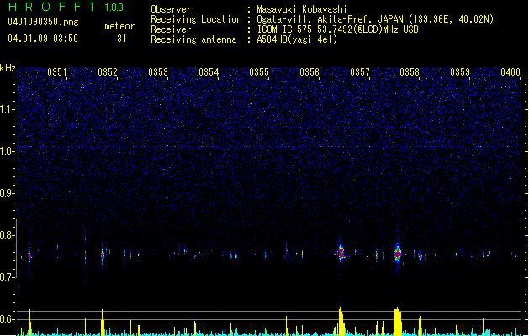Click the 0356 time marker

coord(309,72)
